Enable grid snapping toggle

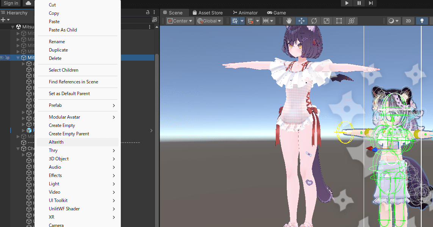point(250,21)
